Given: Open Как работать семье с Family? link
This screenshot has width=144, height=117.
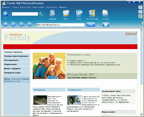Looking at the screenshot, I should (82, 78).
